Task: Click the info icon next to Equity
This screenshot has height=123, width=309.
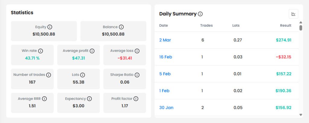Action: (x=50, y=27)
